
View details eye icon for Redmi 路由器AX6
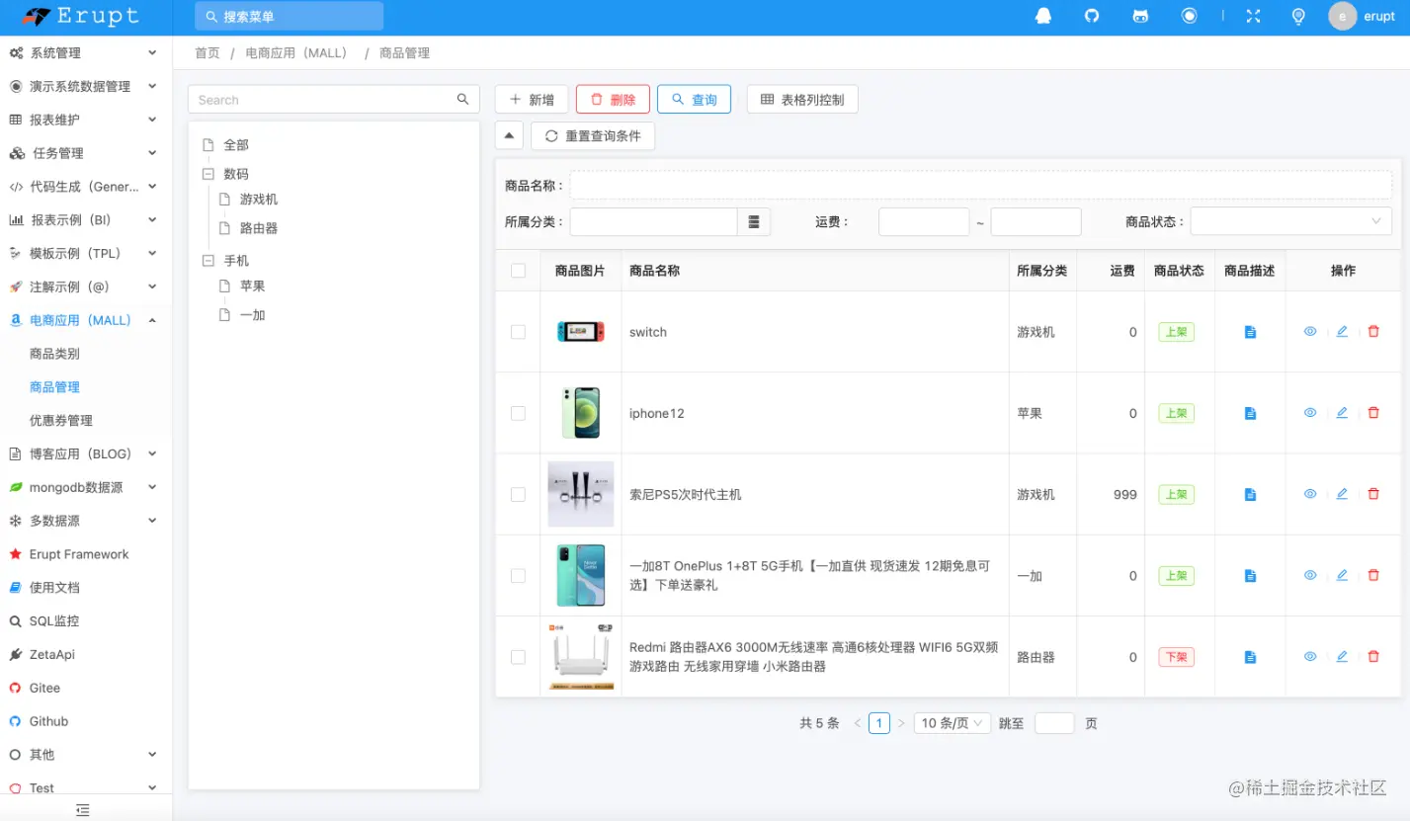point(1310,656)
